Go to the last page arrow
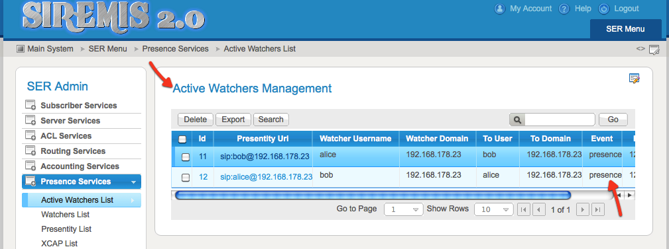The image size is (669, 249). click(x=598, y=209)
